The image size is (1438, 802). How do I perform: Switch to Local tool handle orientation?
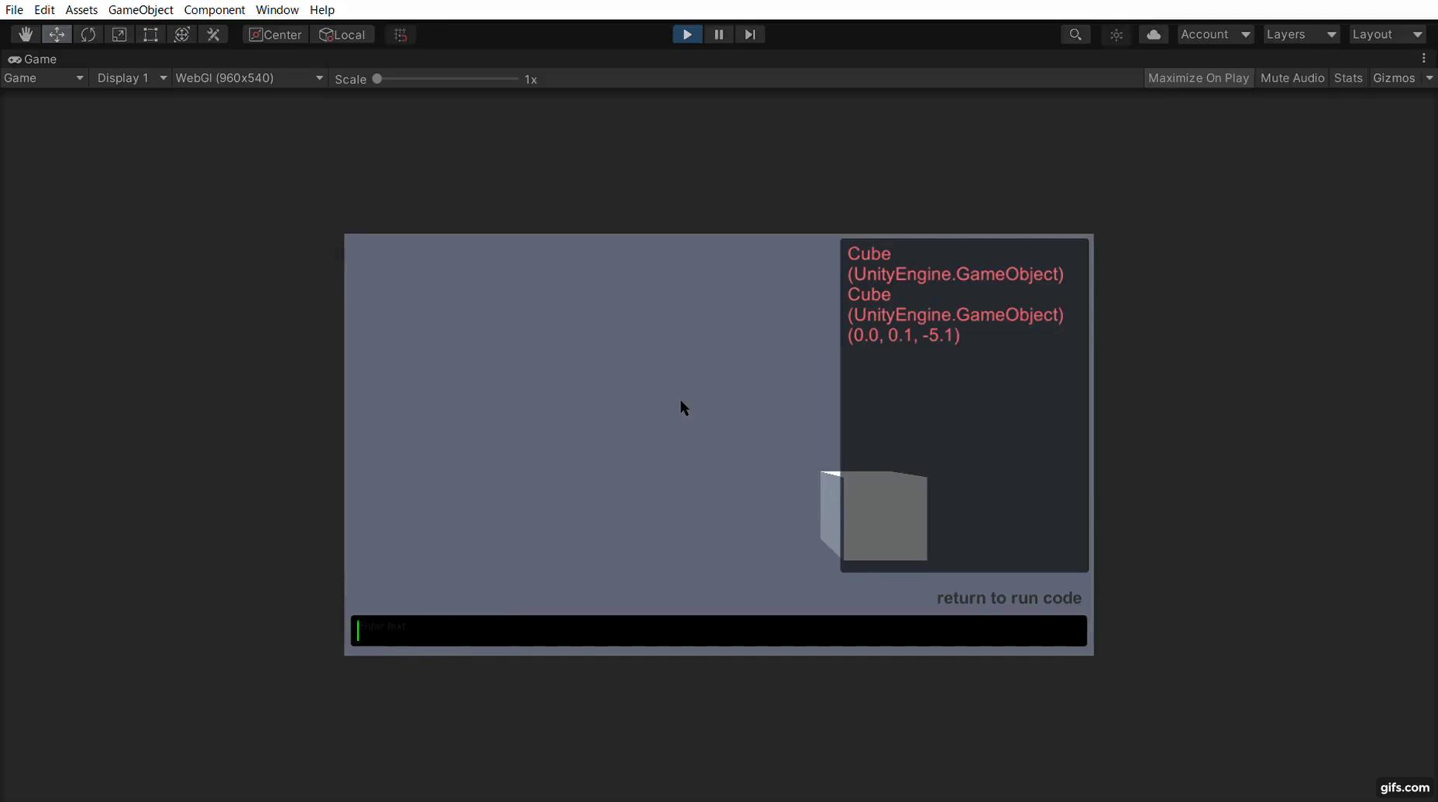tap(343, 34)
